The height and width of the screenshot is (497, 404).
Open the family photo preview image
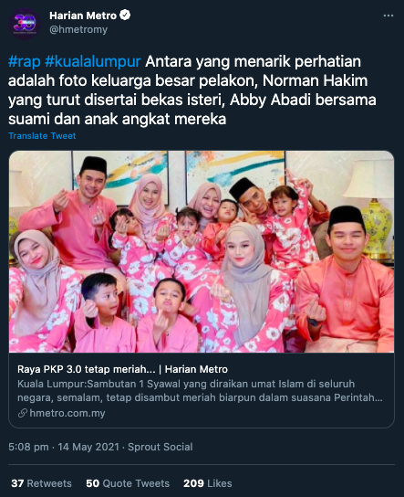[202, 251]
